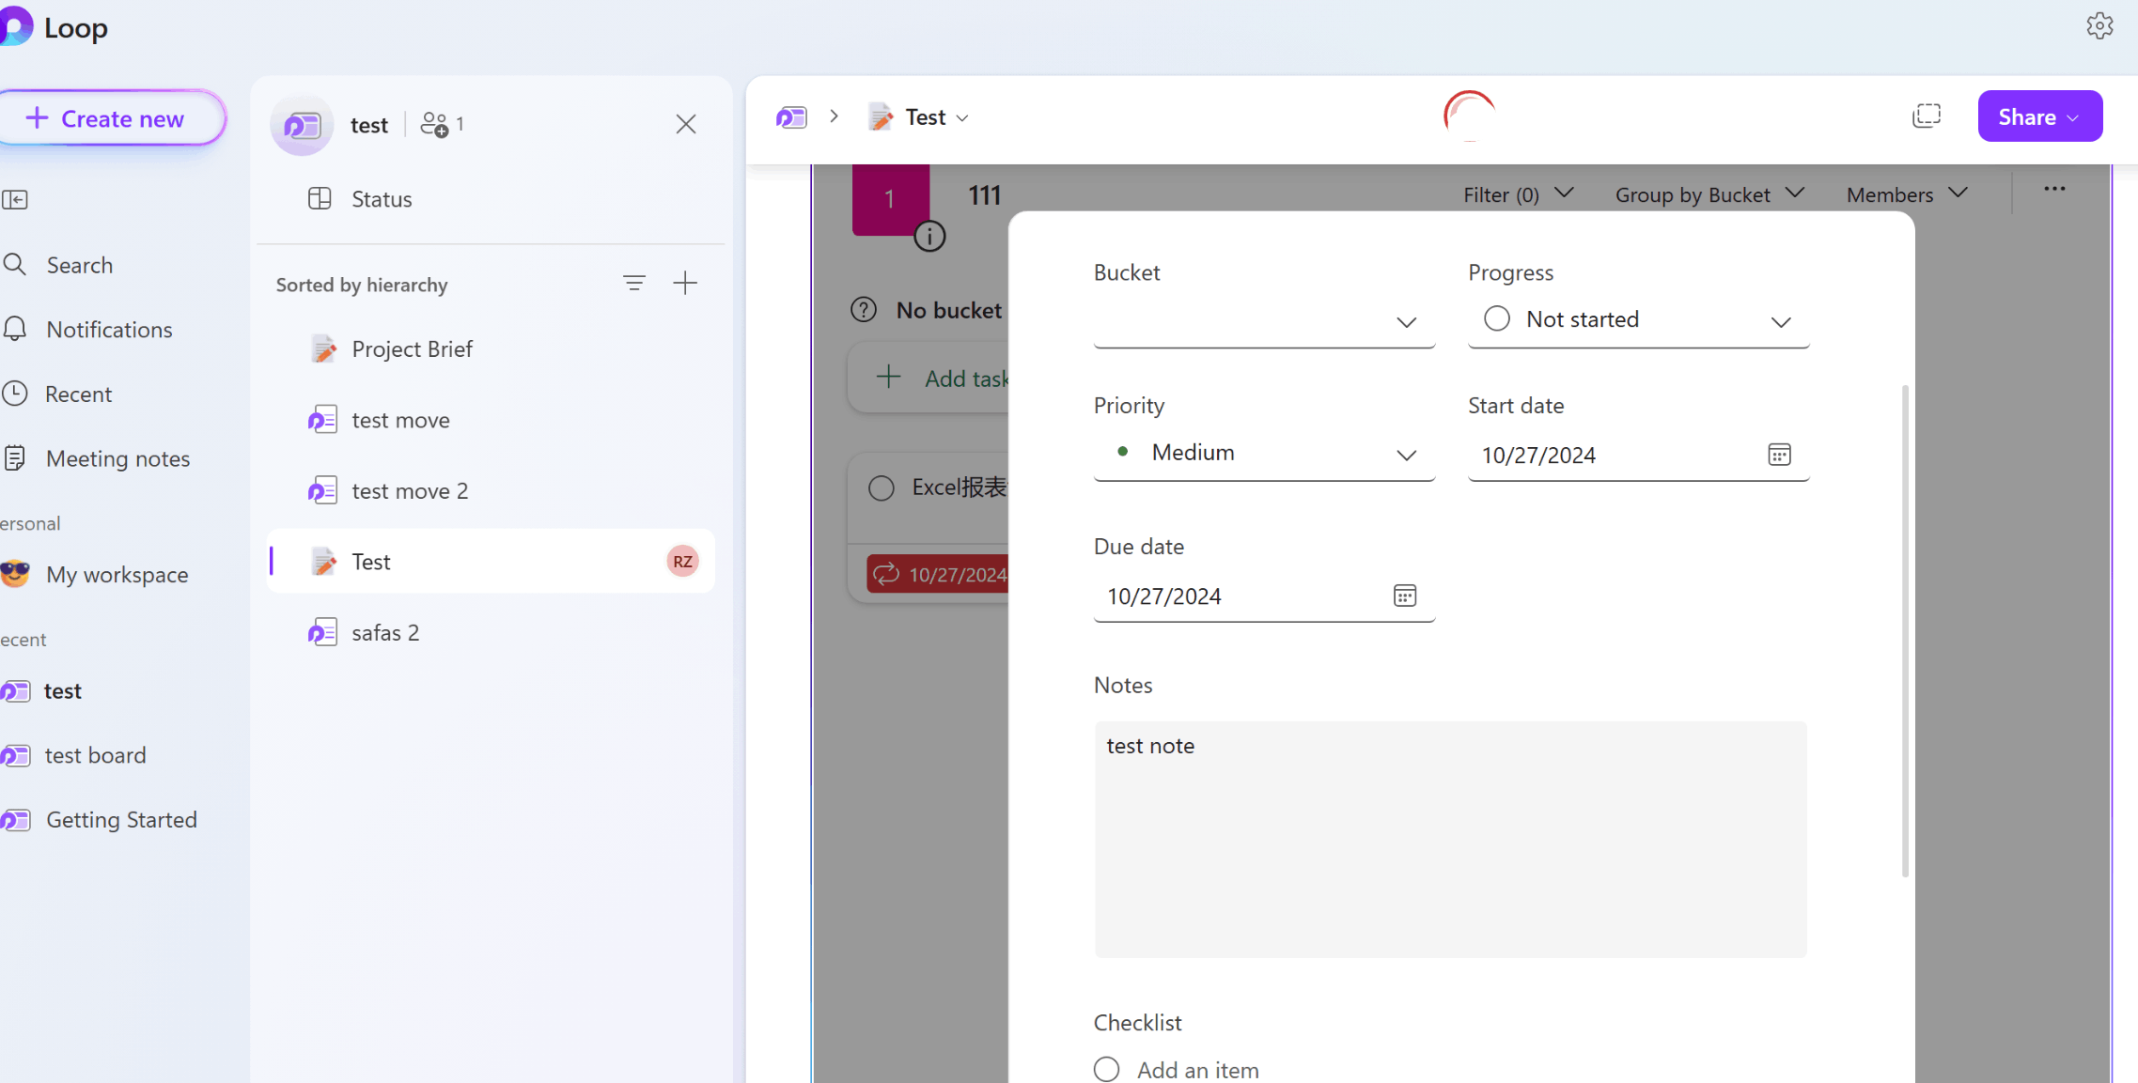
Task: Click the Start date calendar icon
Action: 1779,455
